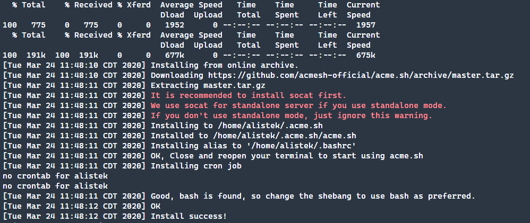This screenshot has height=223, width=530.
Task: Click the '1952' average download speed value
Action: tap(175, 25)
